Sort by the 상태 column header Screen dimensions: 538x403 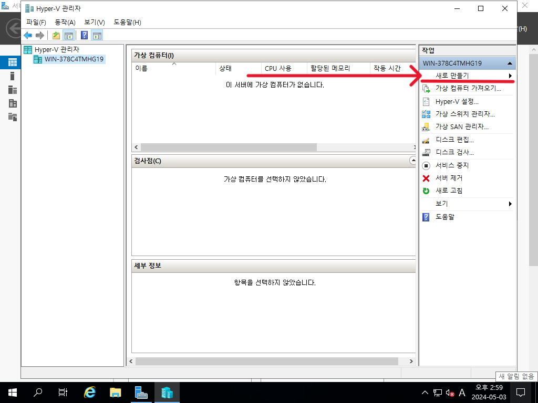click(x=239, y=68)
